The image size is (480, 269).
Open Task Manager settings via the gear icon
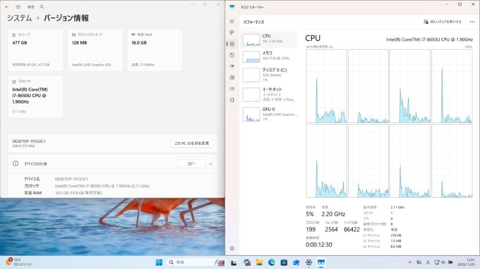232,249
